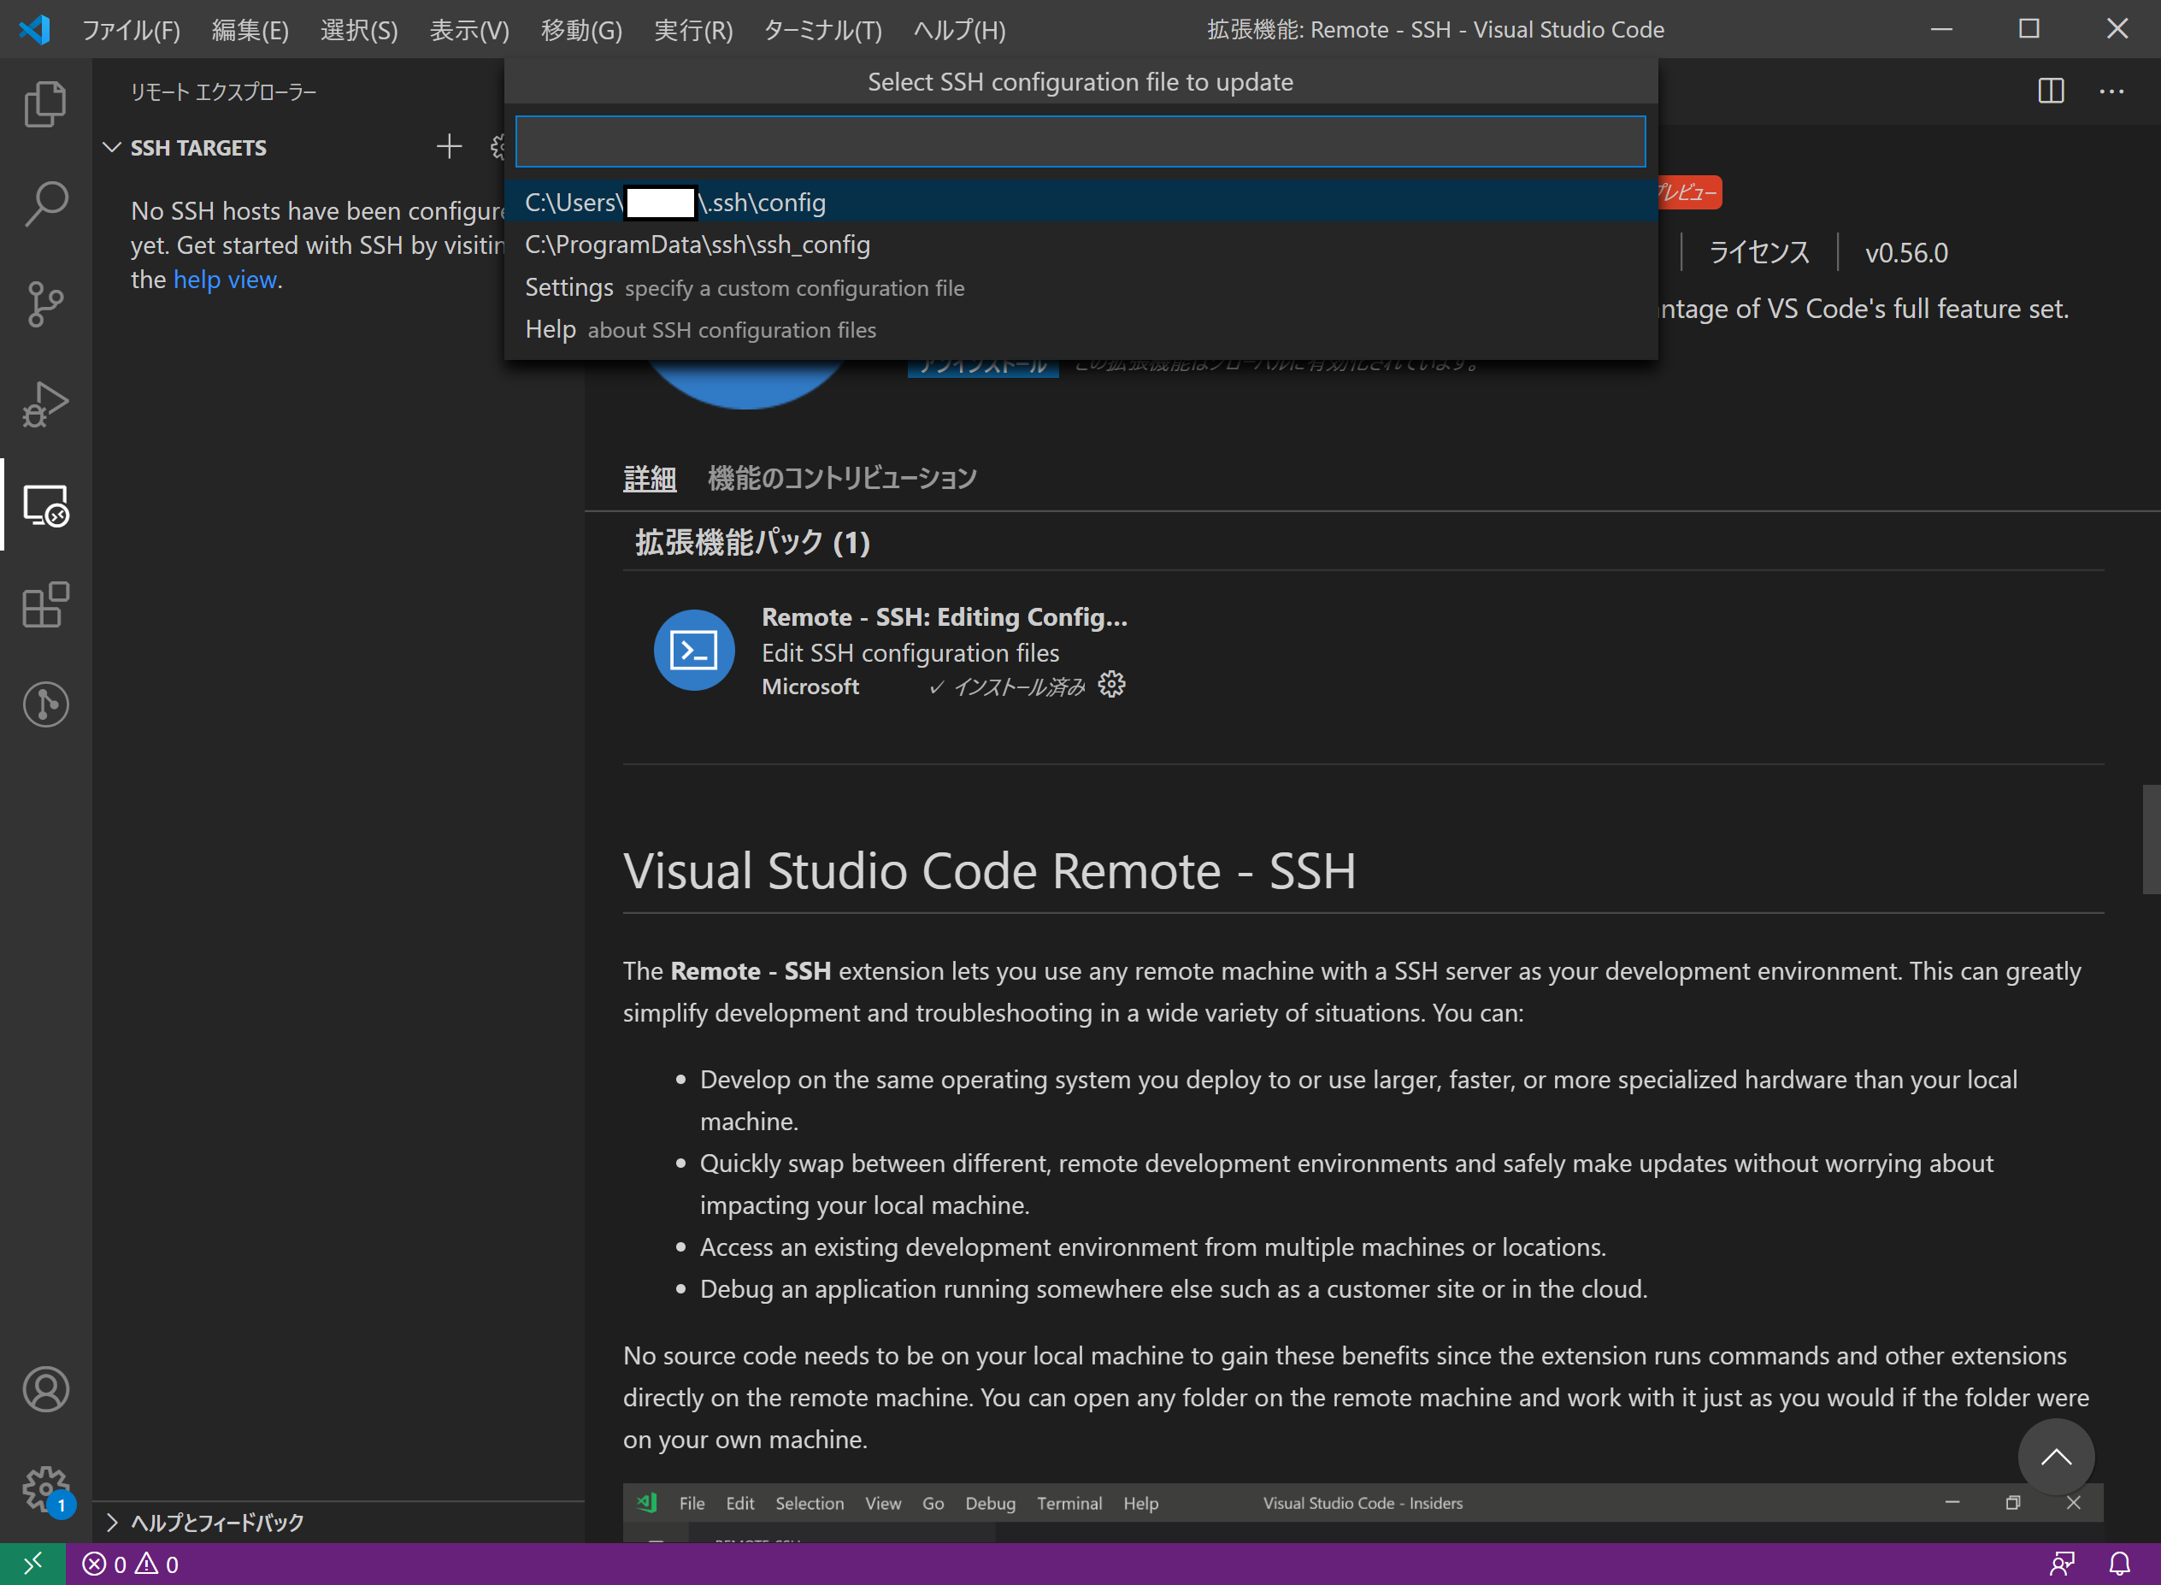Open the Extensions view icon

(45, 605)
